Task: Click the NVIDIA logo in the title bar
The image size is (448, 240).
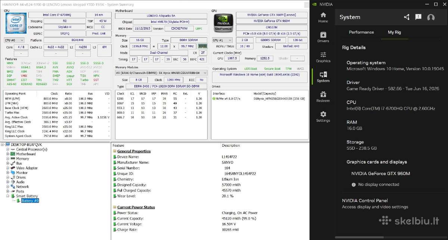Action: (x=315, y=4)
